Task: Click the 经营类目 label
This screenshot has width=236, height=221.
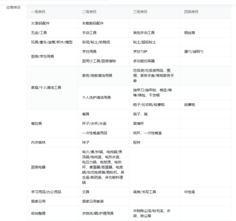Action: click(13, 7)
